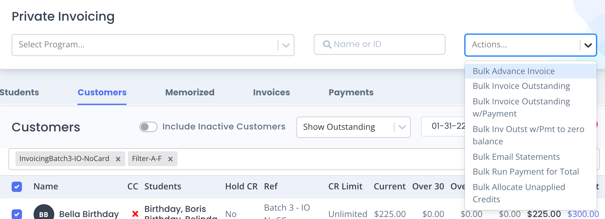Image resolution: width=605 pixels, height=219 pixels.
Task: Open the Invoices tab
Action: (272, 92)
